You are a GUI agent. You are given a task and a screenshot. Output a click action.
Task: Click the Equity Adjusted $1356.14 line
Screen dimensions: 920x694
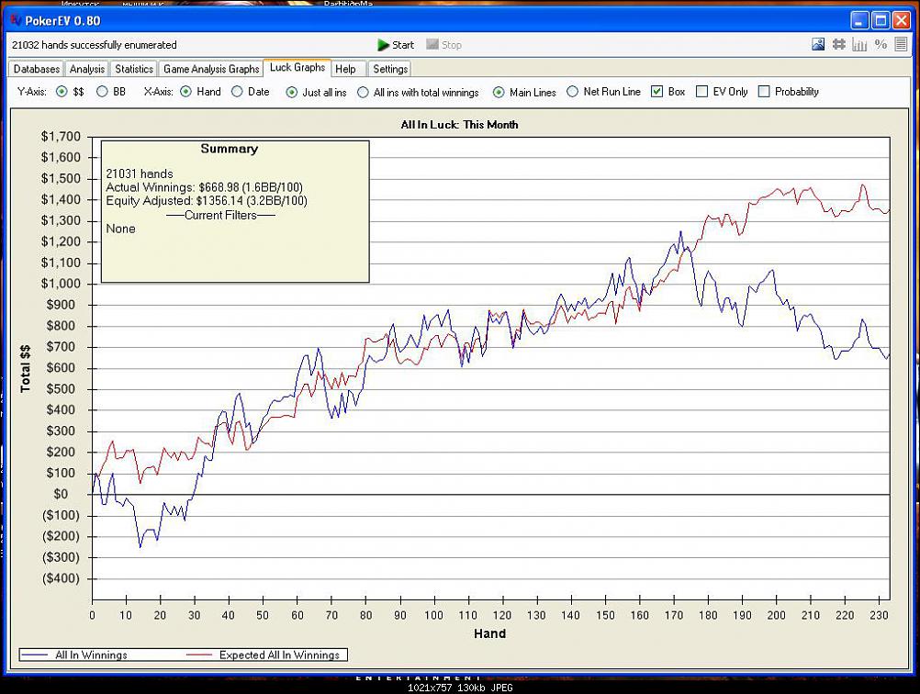207,201
